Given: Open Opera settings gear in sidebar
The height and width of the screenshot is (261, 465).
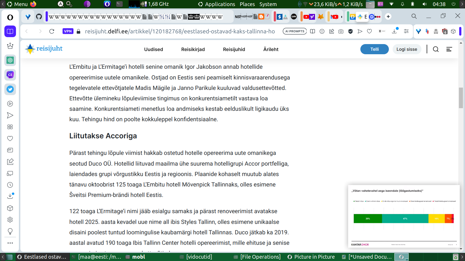Looking at the screenshot, I should [x=10, y=220].
